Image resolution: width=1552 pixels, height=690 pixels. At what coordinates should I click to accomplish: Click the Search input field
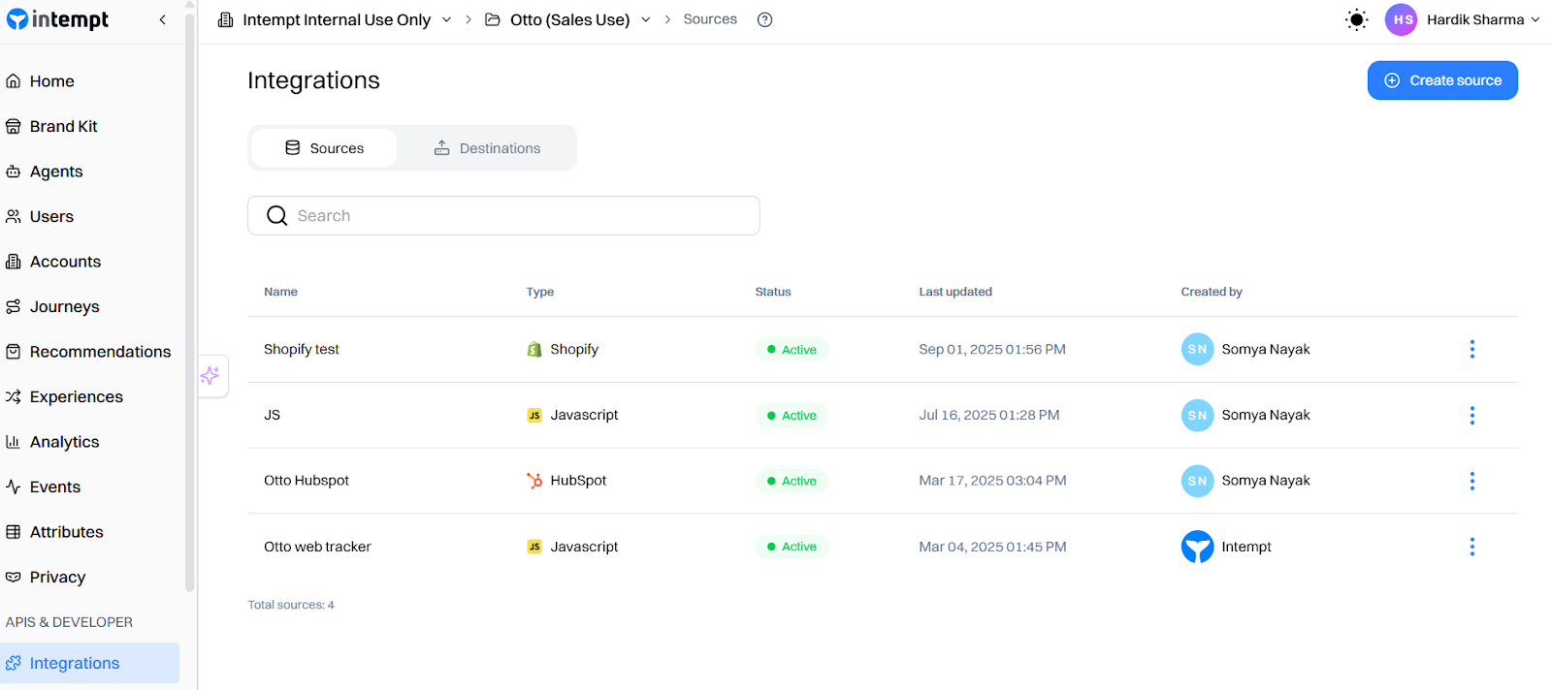pyautogui.click(x=503, y=215)
